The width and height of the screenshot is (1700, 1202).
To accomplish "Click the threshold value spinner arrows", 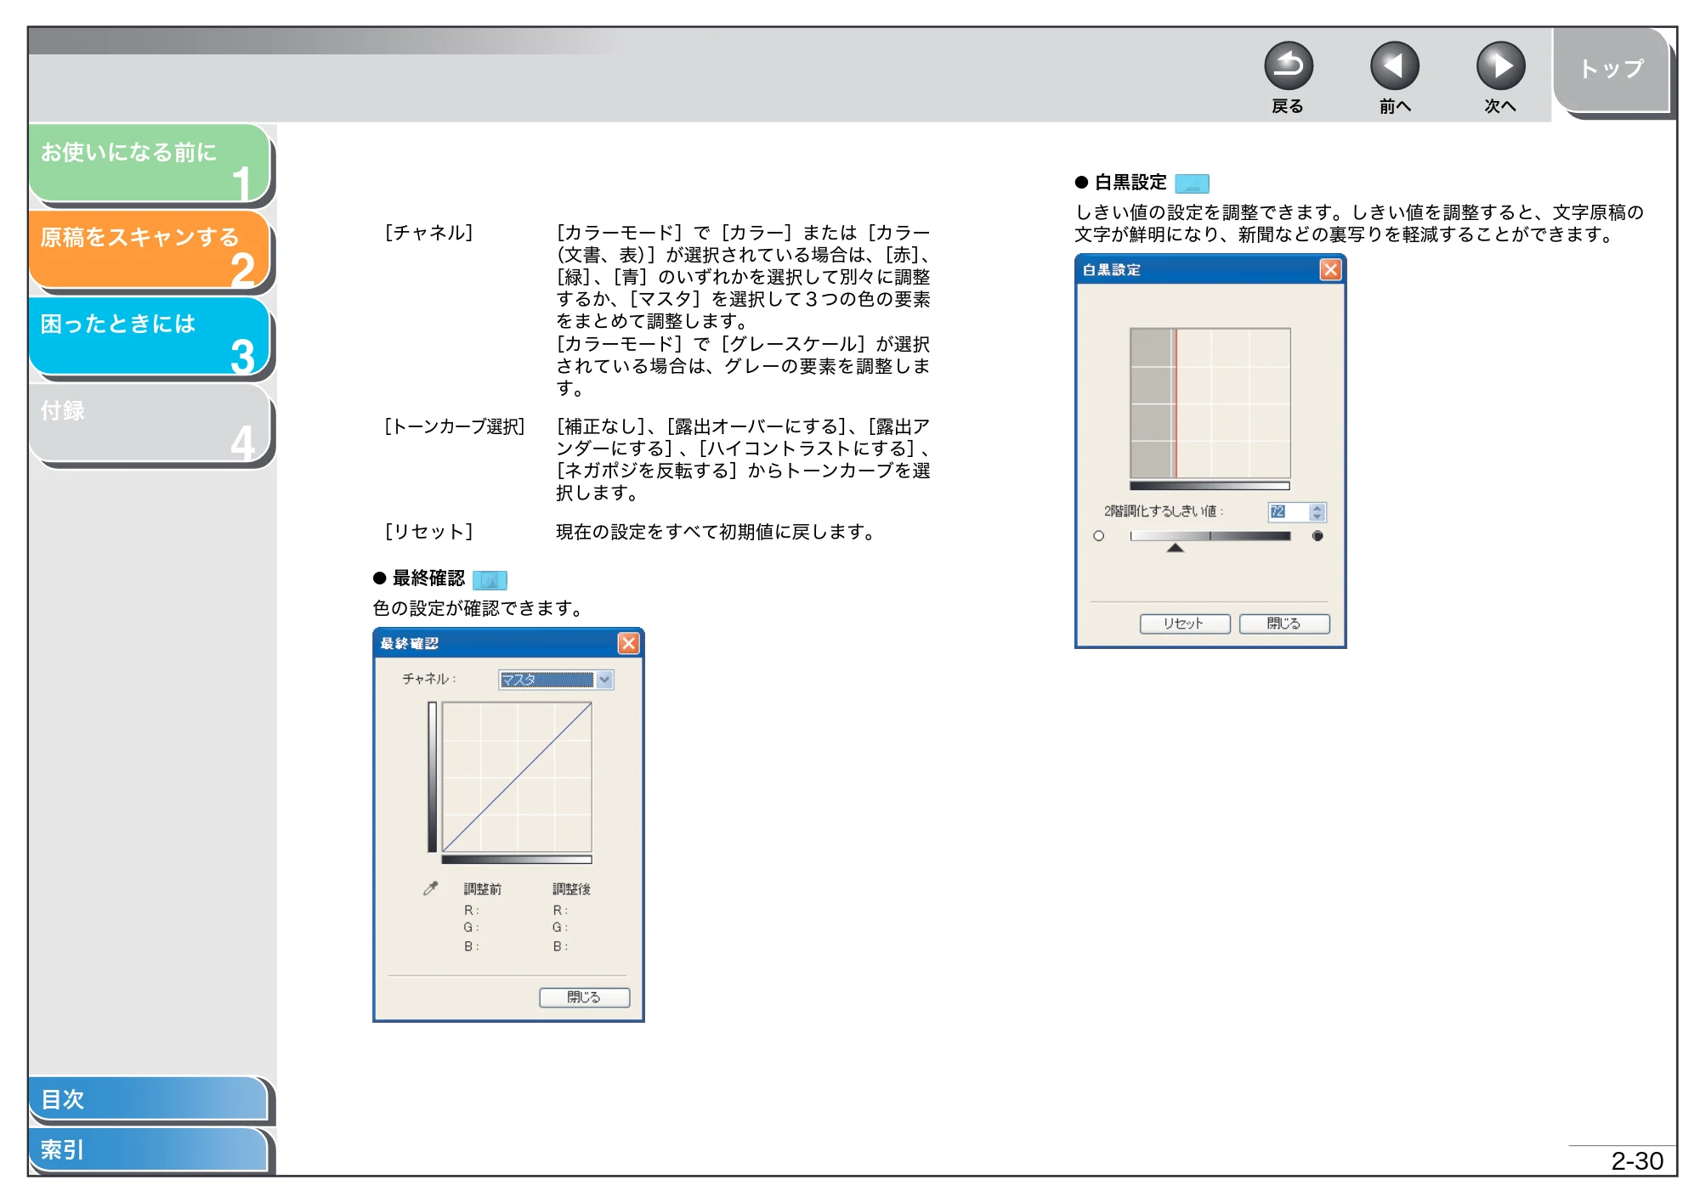I will (x=1317, y=511).
